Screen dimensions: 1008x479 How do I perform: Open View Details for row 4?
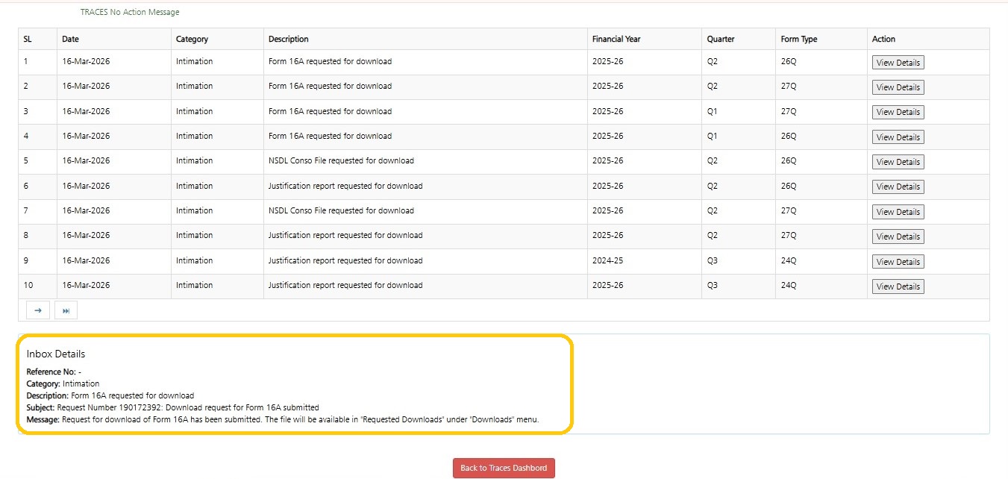click(898, 137)
